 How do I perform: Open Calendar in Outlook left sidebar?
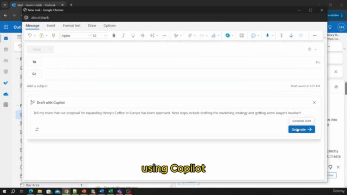[6, 49]
